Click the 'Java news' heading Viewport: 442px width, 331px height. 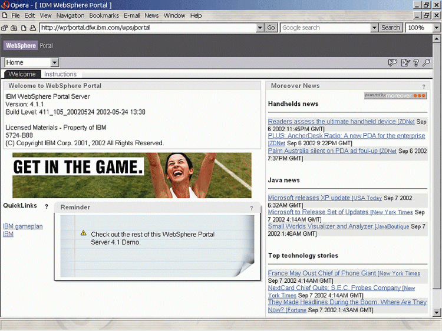283,180
